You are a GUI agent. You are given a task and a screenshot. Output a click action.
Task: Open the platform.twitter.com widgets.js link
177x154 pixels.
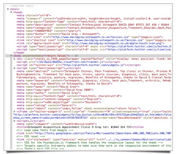click(94, 65)
